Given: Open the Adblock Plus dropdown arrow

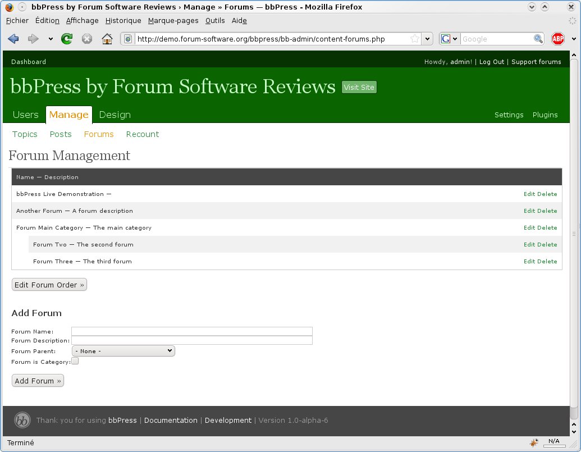Looking at the screenshot, I should click(x=574, y=39).
